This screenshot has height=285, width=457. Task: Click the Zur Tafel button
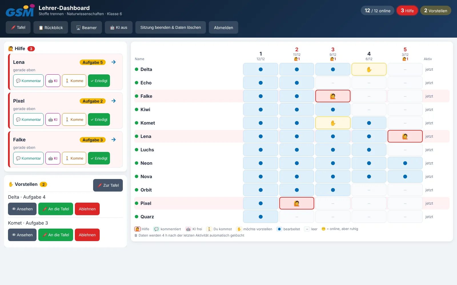tap(108, 185)
